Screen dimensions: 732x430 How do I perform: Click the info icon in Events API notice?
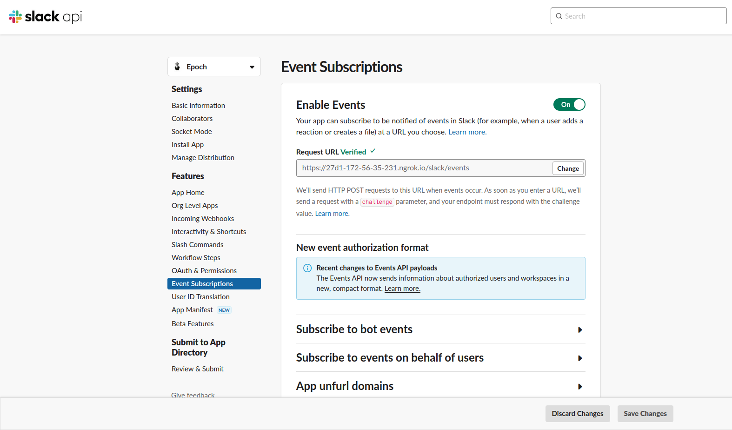tap(307, 268)
